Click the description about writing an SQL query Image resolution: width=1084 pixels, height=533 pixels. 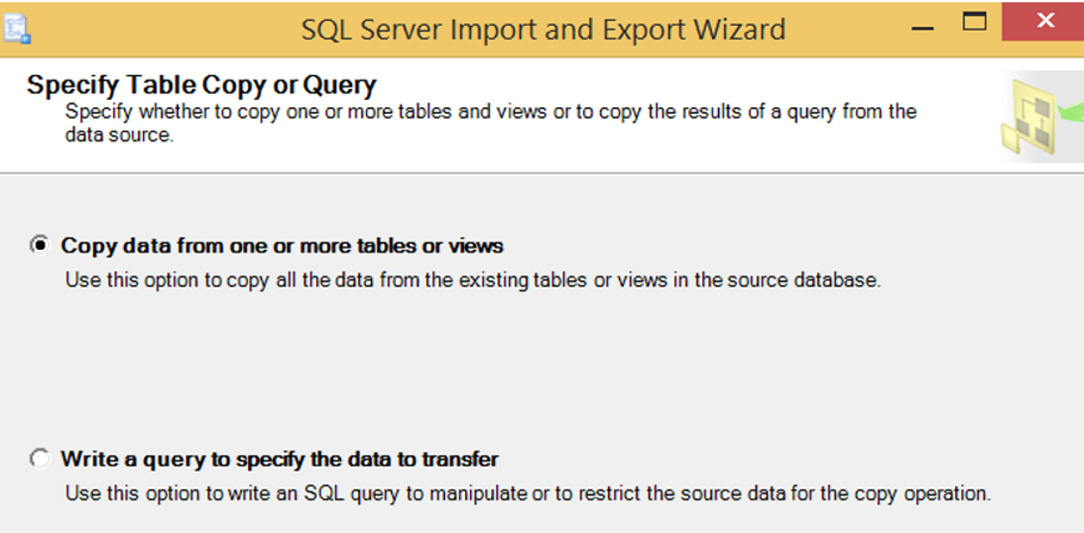click(x=529, y=494)
